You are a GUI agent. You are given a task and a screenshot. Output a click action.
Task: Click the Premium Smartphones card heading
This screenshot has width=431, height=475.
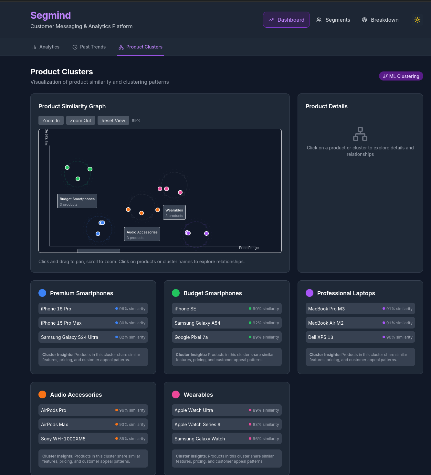click(81, 293)
